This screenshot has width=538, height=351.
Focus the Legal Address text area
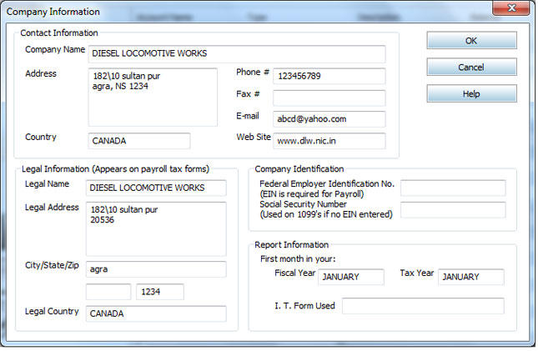[156, 228]
